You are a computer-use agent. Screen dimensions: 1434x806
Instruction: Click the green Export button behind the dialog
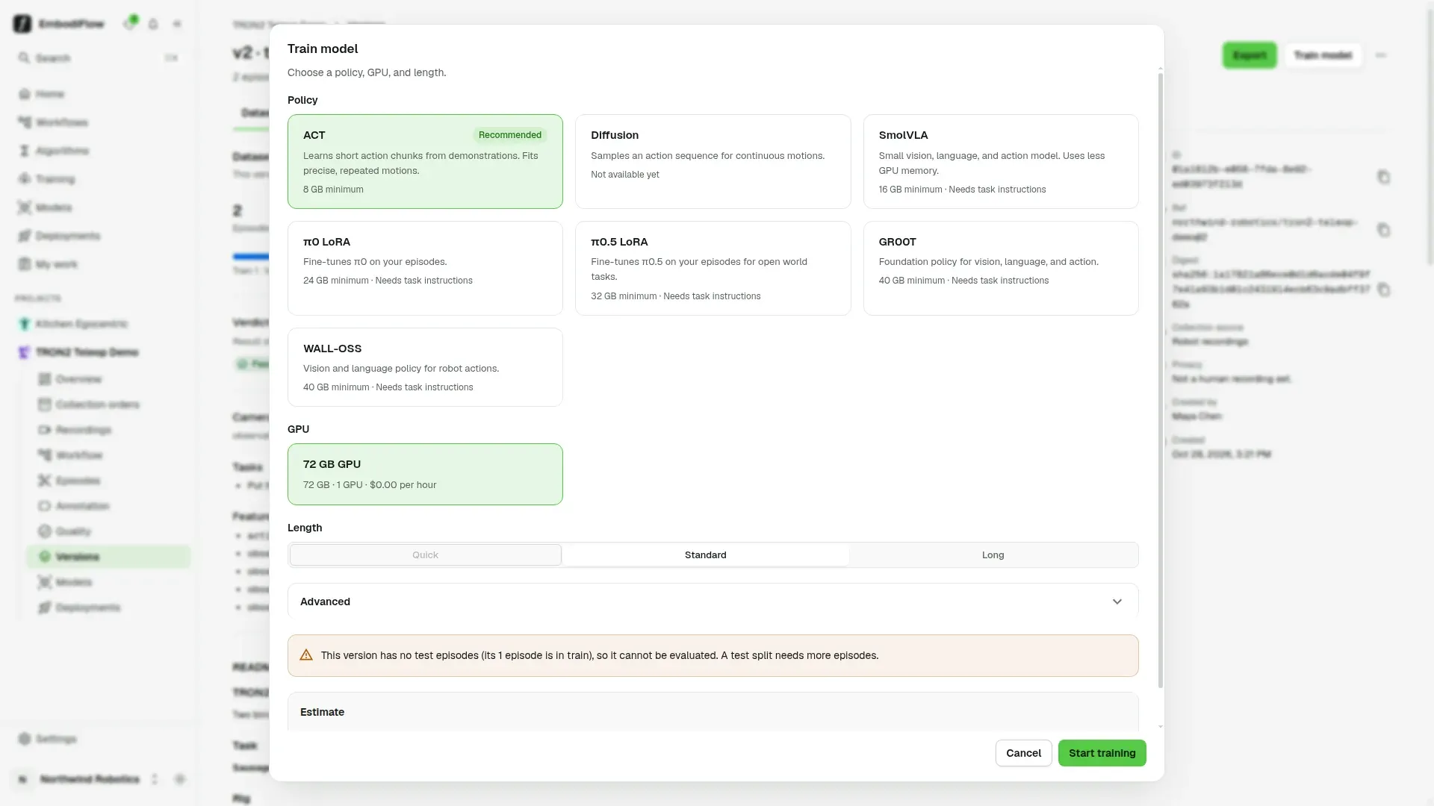pos(1249,55)
